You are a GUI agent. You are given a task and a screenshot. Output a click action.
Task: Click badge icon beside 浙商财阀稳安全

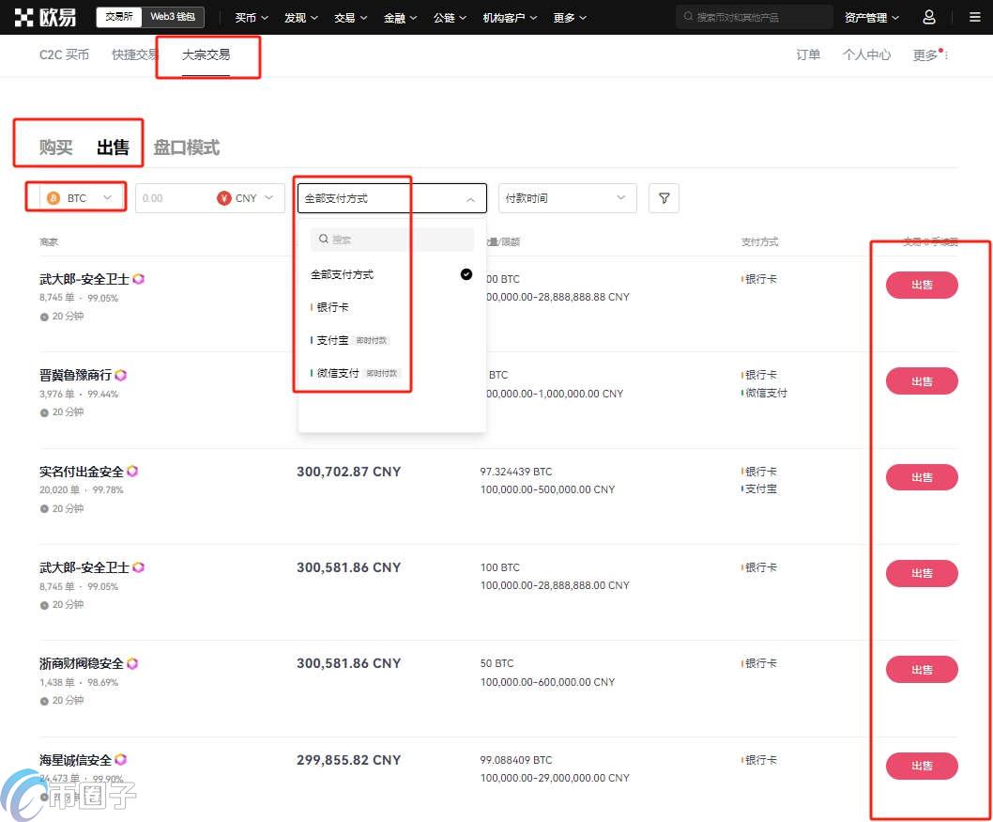tap(132, 663)
